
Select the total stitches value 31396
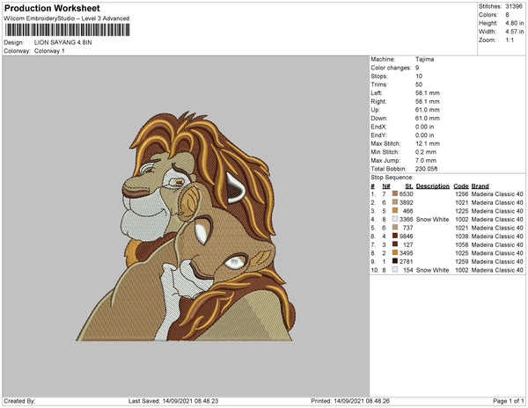[x=514, y=6]
